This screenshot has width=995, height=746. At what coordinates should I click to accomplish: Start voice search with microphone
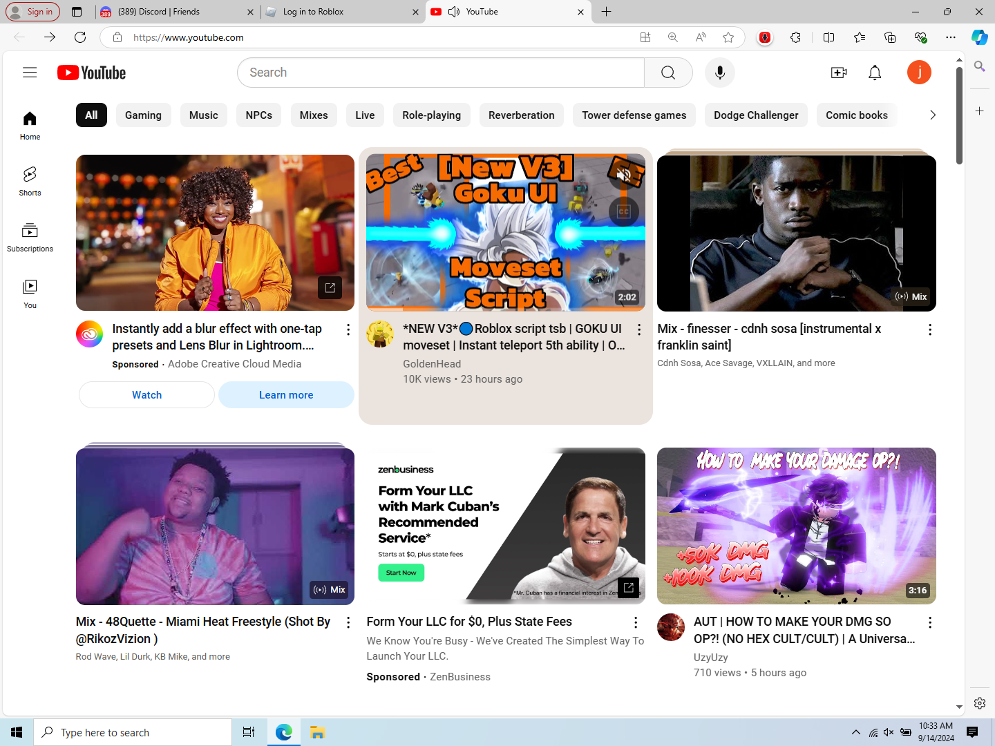tap(720, 73)
